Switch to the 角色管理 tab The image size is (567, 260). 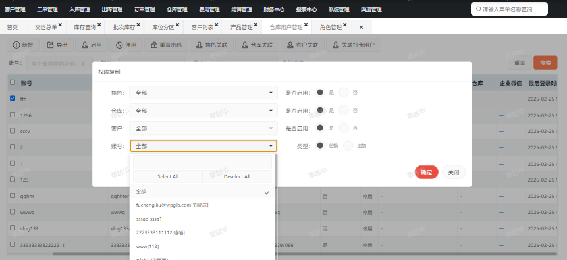(x=330, y=27)
